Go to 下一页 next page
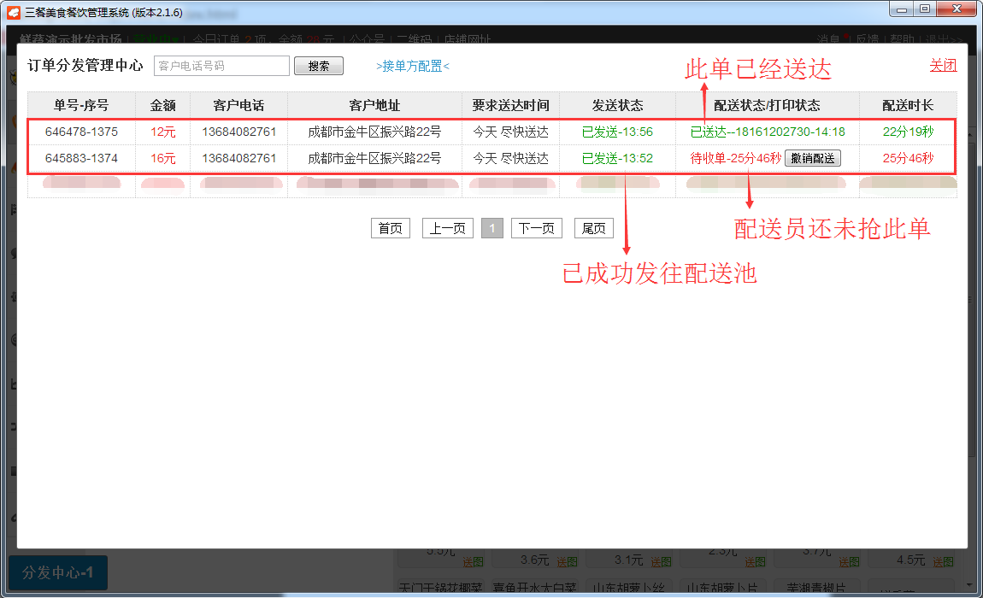This screenshot has height=598, width=983. 536,228
